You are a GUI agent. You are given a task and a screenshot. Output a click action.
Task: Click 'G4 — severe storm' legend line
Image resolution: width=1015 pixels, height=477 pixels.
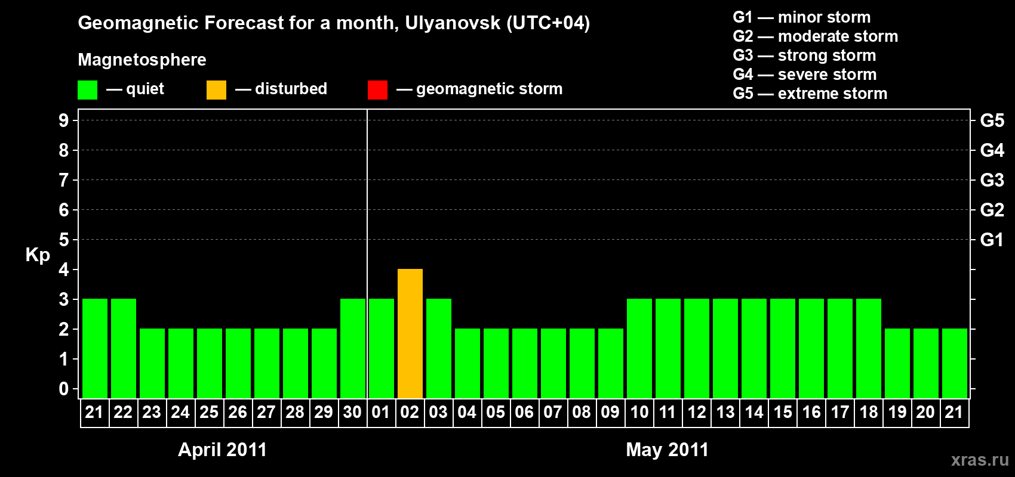pyautogui.click(x=804, y=75)
